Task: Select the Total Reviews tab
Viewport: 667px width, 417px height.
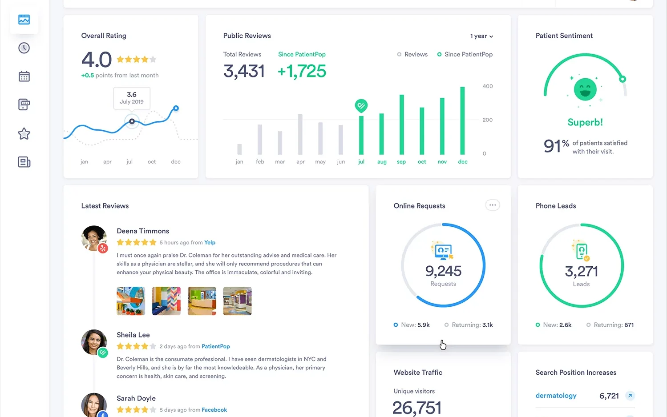Action: coord(242,54)
